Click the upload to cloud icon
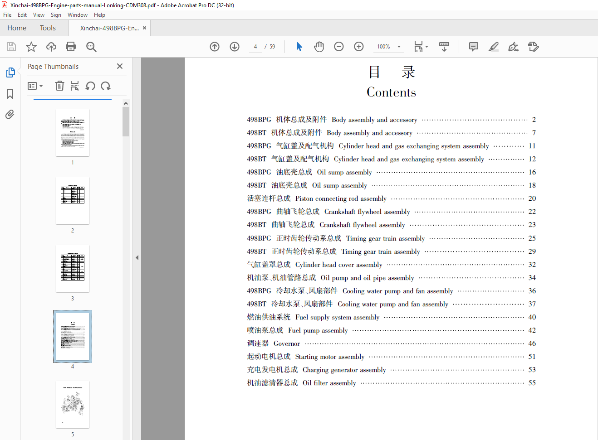The height and width of the screenshot is (440, 598). pos(51,47)
